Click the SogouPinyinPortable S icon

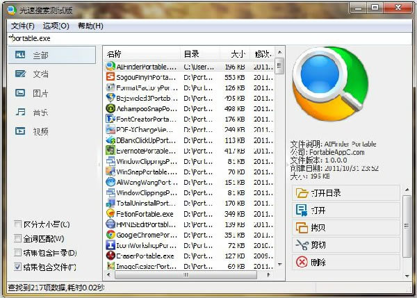pos(111,77)
